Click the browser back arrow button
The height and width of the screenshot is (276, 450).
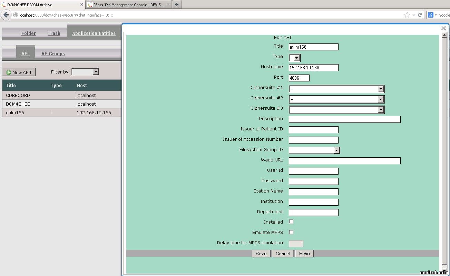[x=6, y=15]
